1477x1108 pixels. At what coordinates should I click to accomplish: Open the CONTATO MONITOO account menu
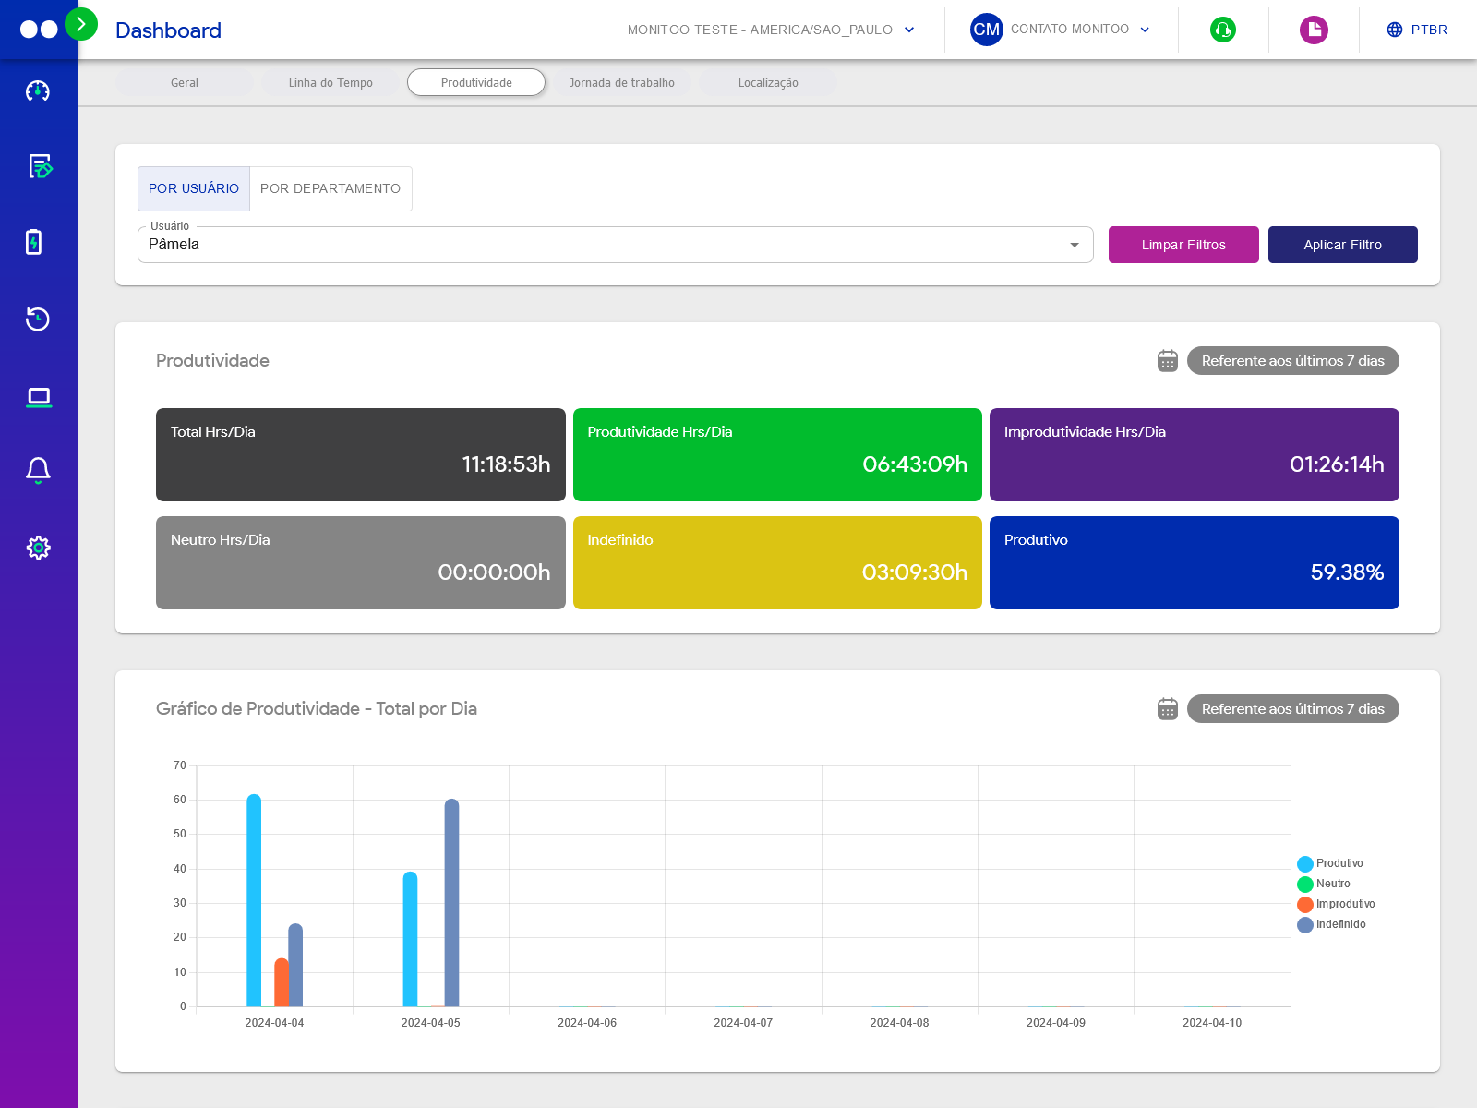pos(1061,30)
